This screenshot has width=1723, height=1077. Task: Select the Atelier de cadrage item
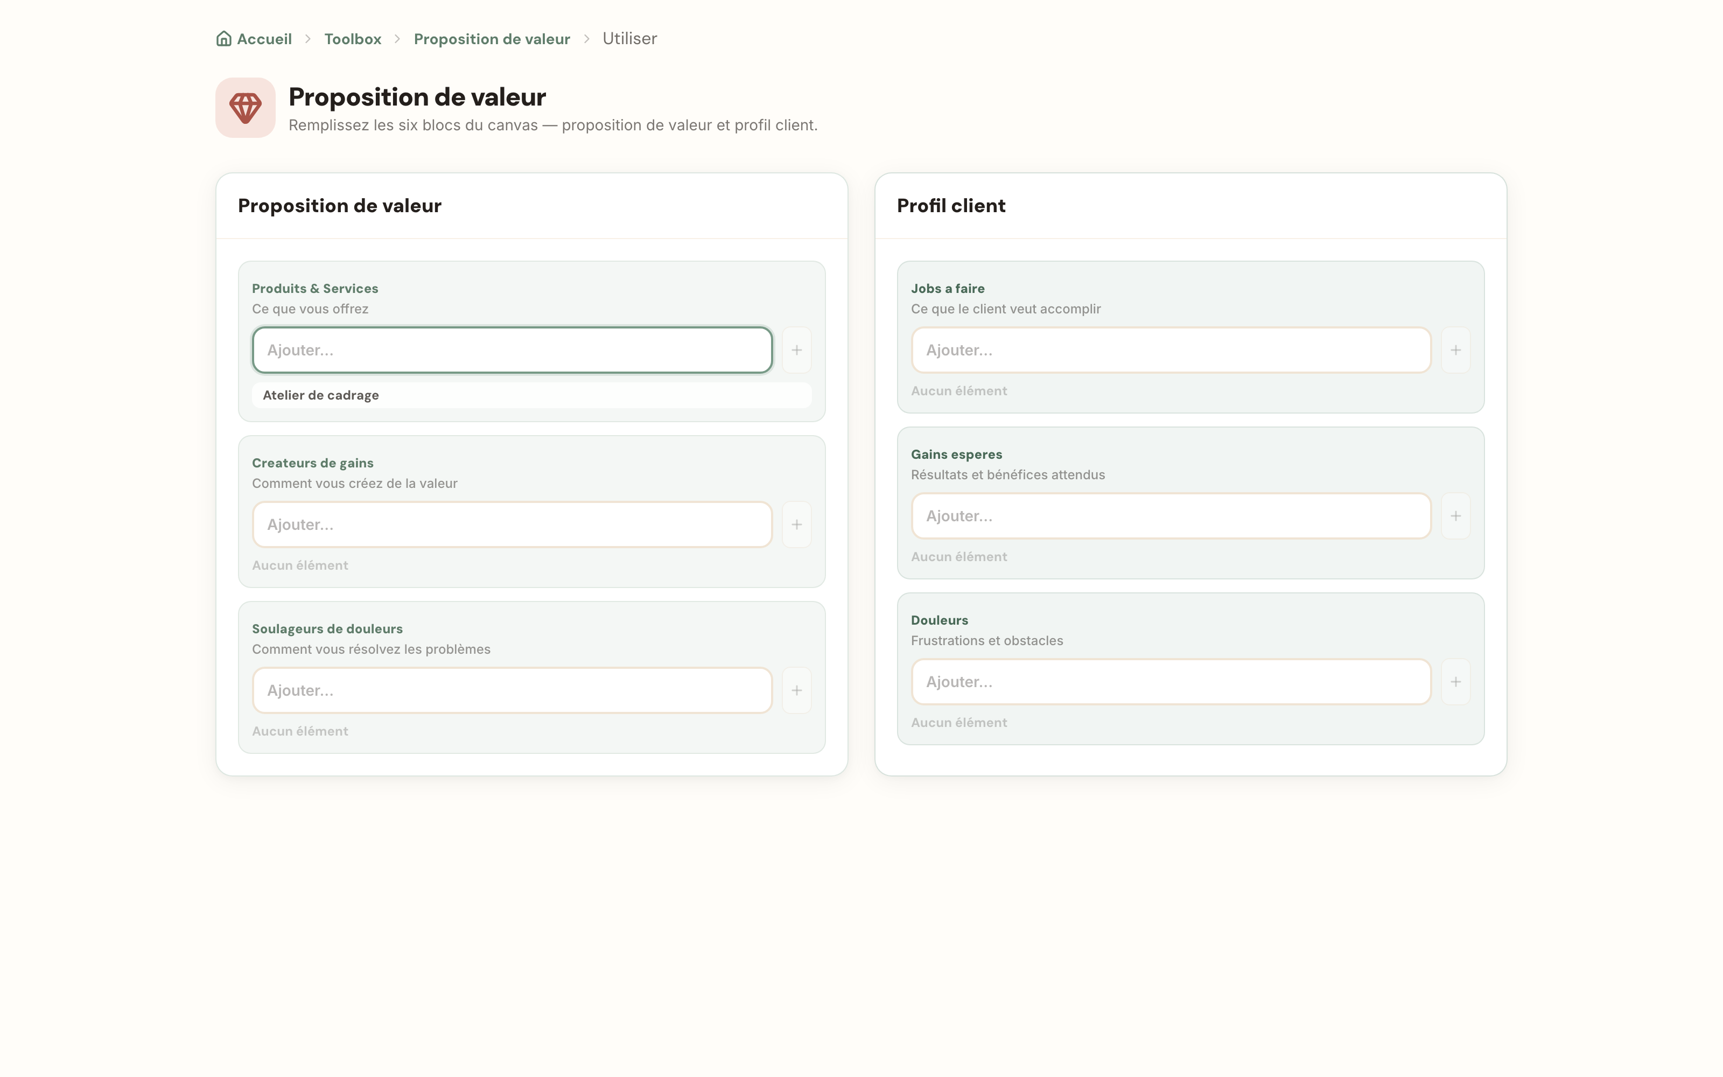(532, 395)
